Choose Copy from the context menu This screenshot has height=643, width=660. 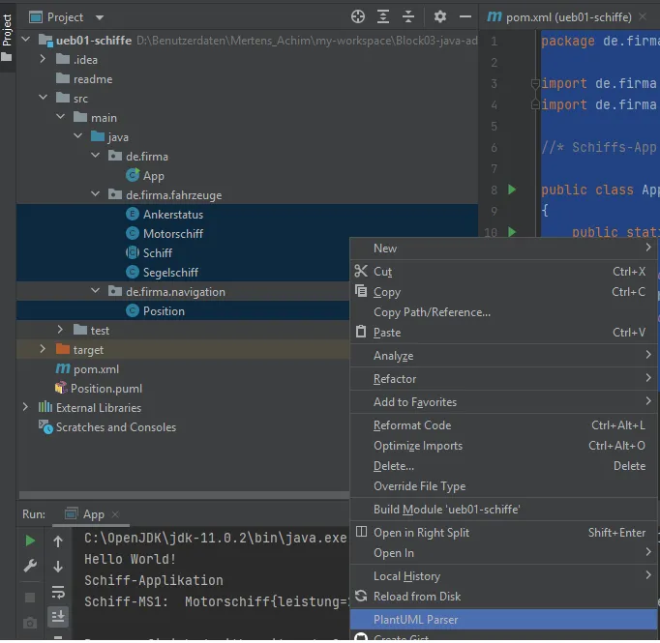tap(503, 292)
